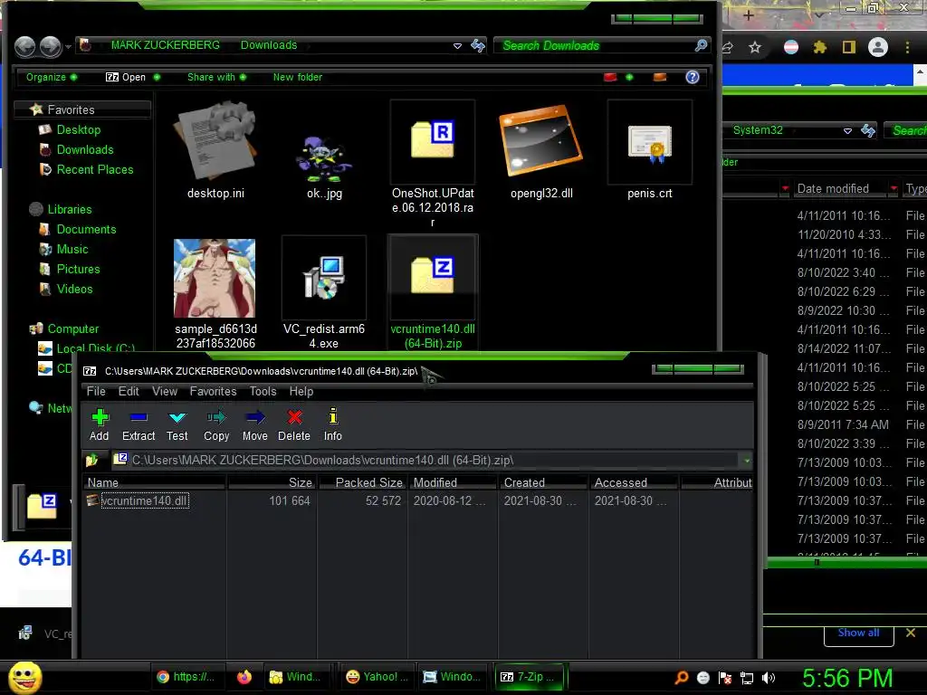The width and height of the screenshot is (927, 695).
Task: Open the Documents library
Action: [86, 229]
